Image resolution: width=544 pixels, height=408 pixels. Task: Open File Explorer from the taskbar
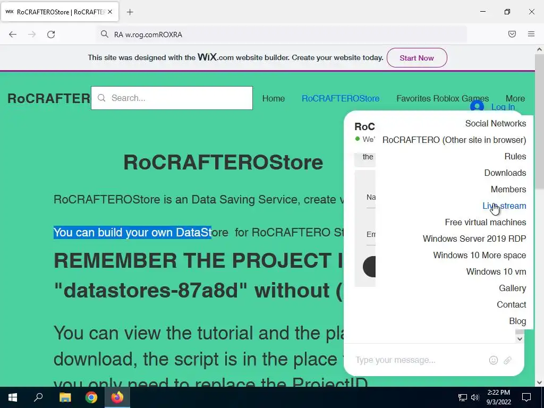(x=65, y=397)
